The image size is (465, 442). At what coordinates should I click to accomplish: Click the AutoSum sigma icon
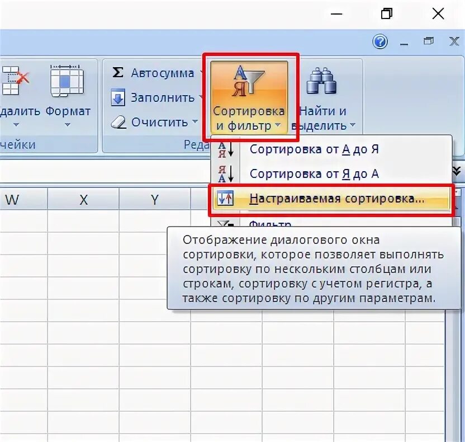(118, 72)
